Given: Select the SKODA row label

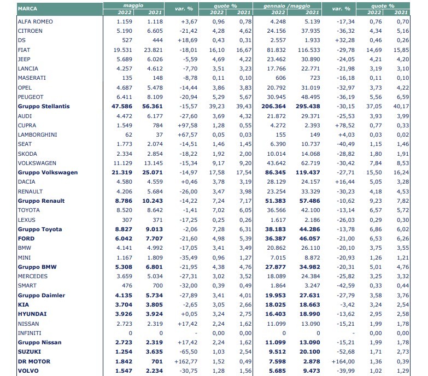Looking at the screenshot, I should pos(27,154).
